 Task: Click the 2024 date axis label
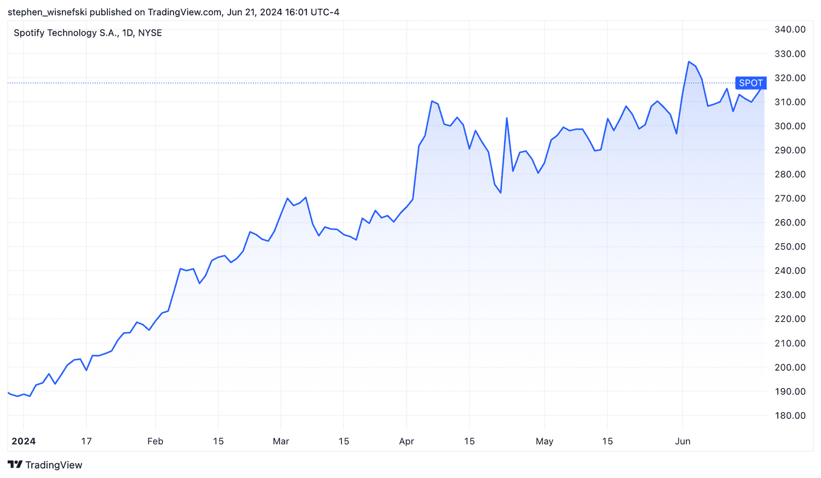point(24,441)
